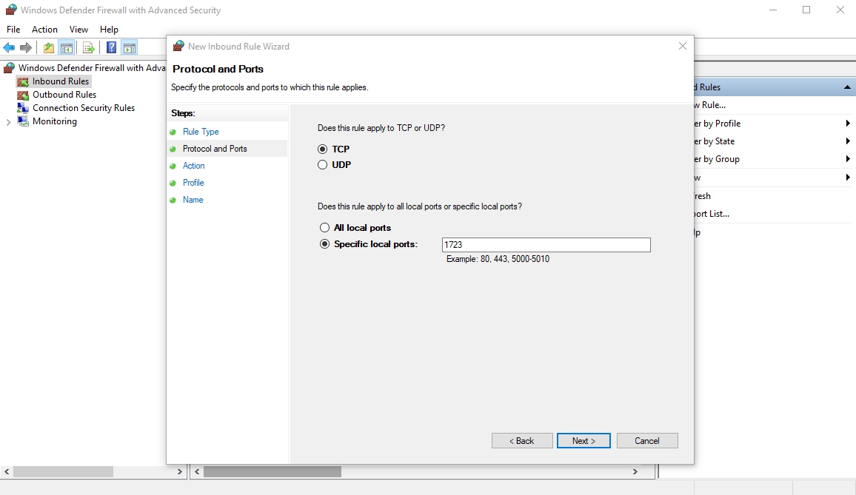856x495 pixels.
Task: Click the rules list horizontal scrollbar thumb
Action: pyautogui.click(x=272, y=471)
